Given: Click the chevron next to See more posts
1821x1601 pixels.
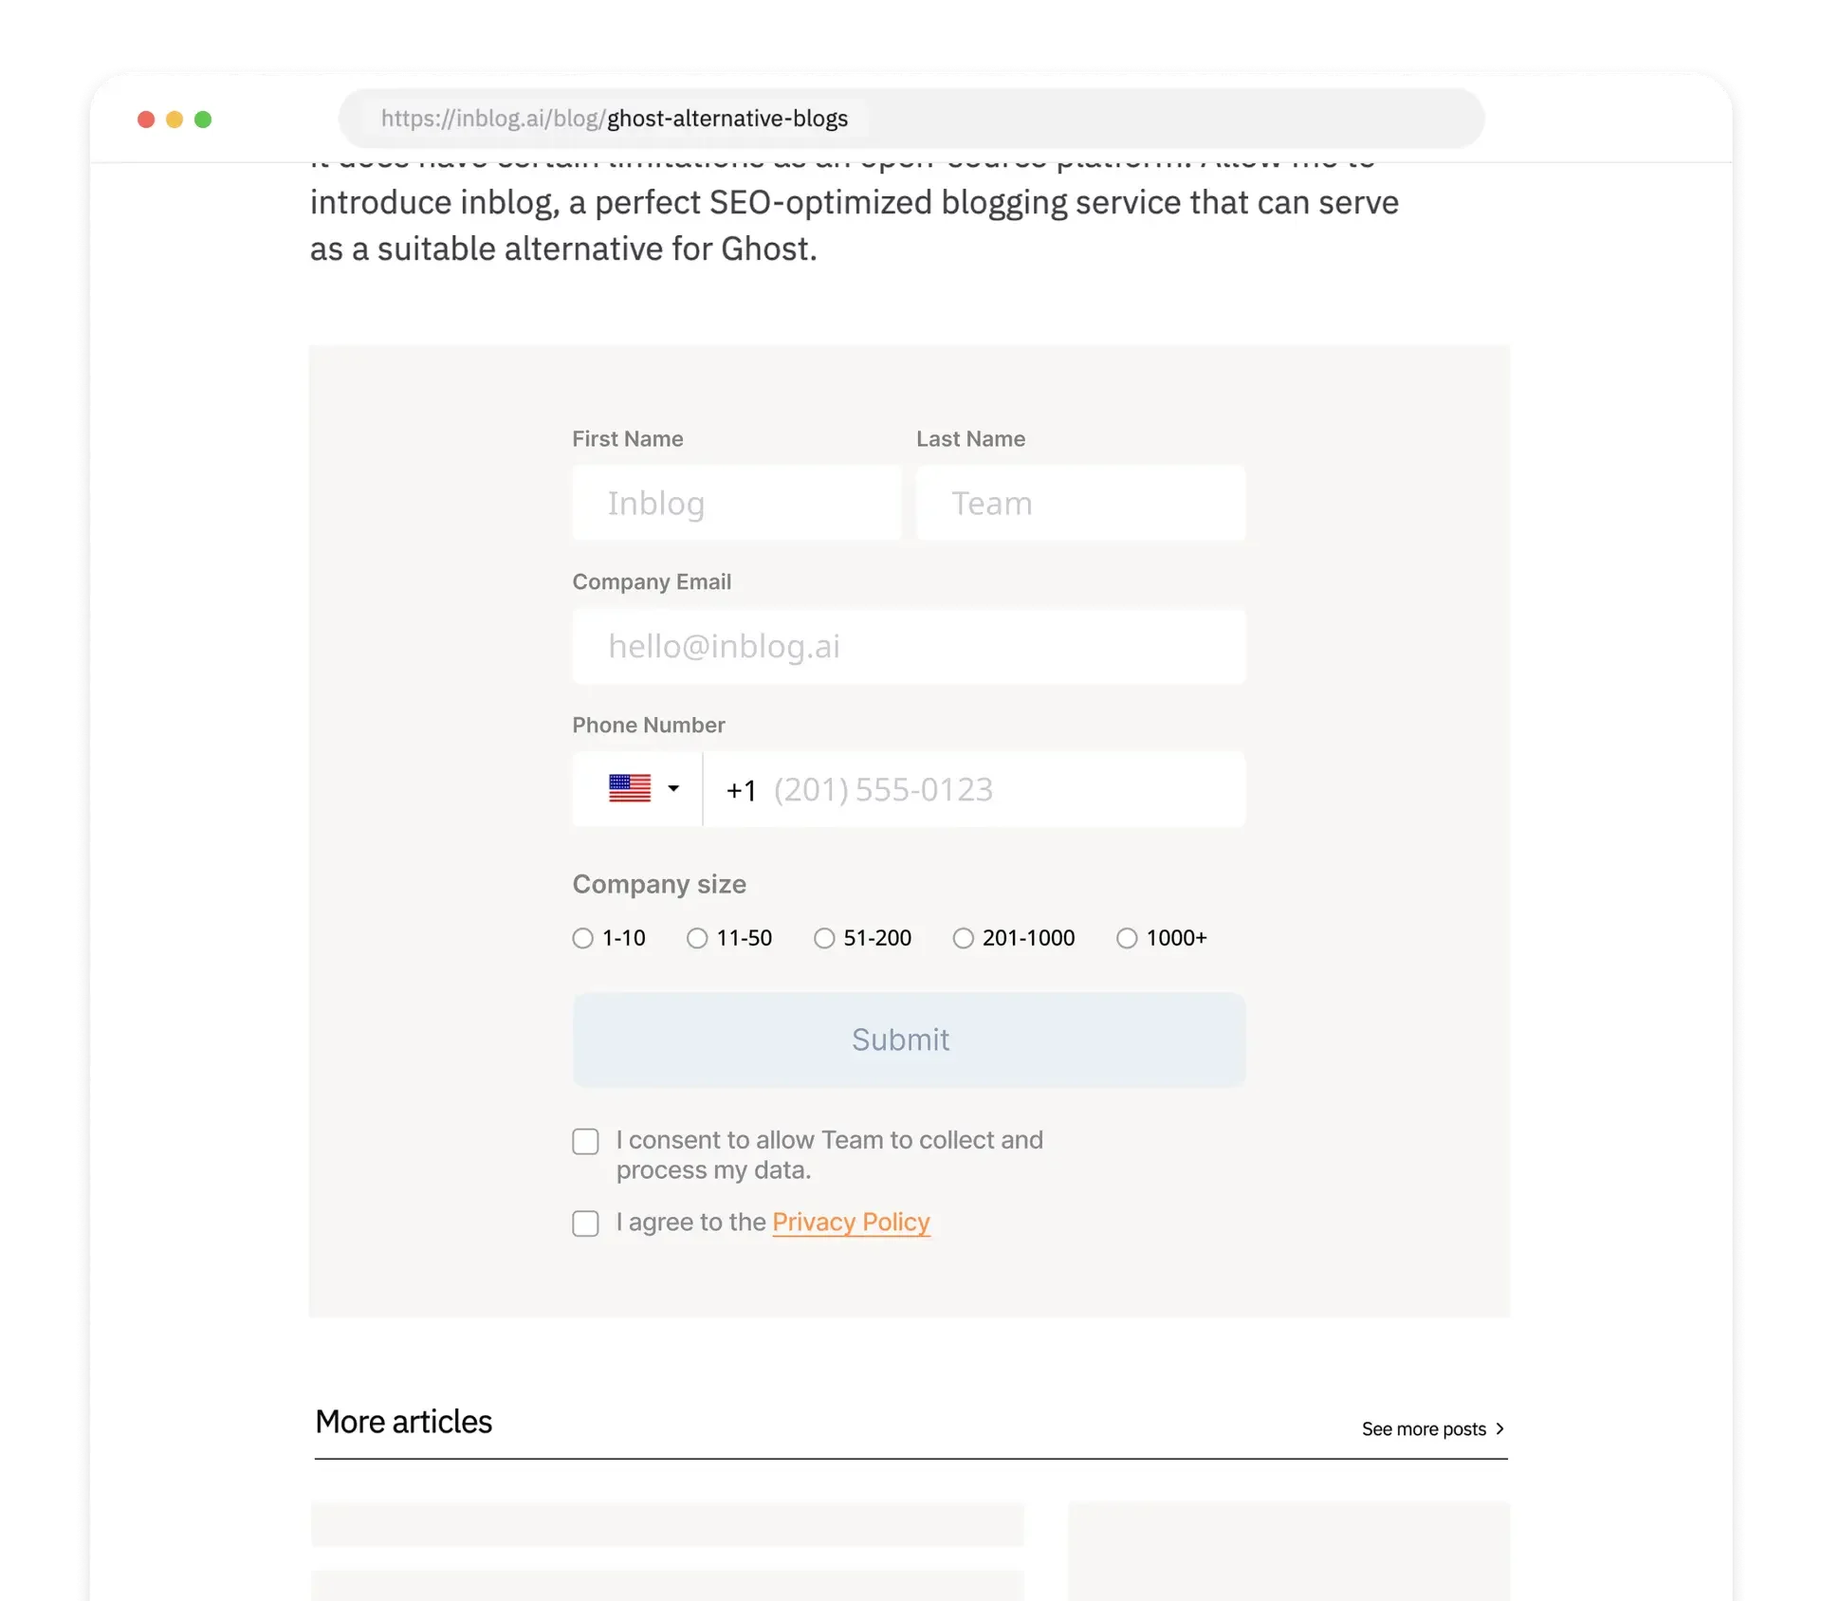Looking at the screenshot, I should pos(1499,1428).
